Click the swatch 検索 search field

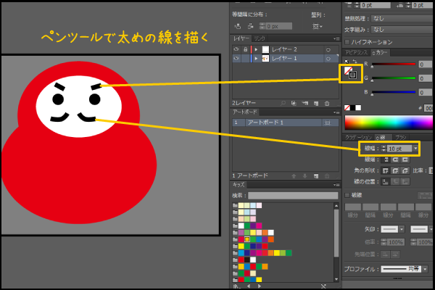pos(294,196)
